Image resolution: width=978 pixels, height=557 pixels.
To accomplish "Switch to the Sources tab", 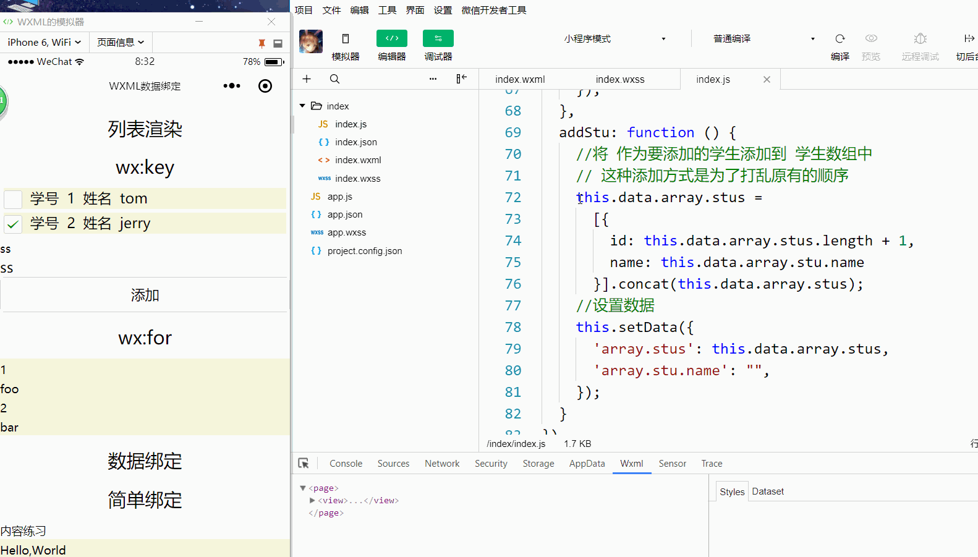I will [x=393, y=463].
